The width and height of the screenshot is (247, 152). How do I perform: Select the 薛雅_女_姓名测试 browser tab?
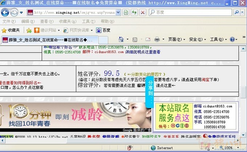(50, 40)
